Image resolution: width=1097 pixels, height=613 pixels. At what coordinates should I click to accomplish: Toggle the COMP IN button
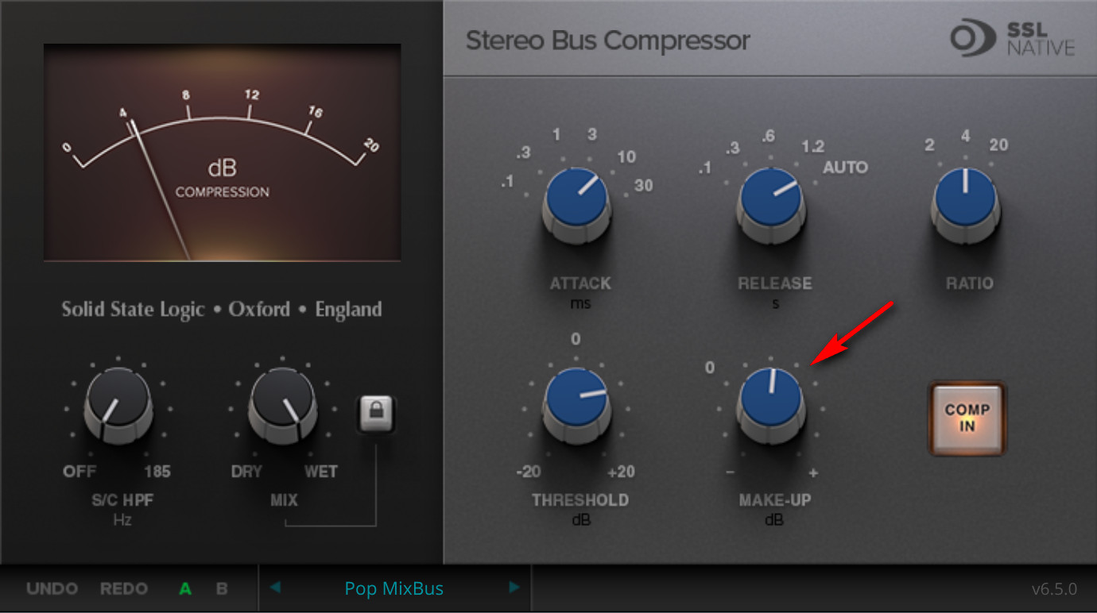967,418
